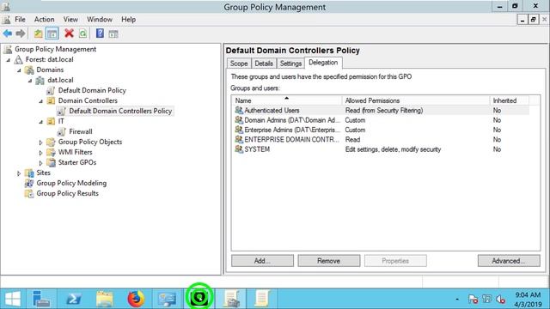Click the Group Policy Management taskbar icon
The image size is (550, 309).
231,299
